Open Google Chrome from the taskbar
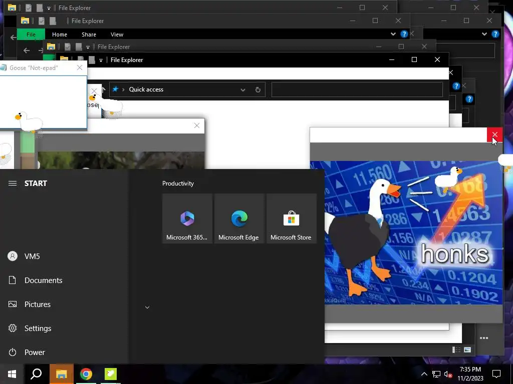 click(x=86, y=374)
